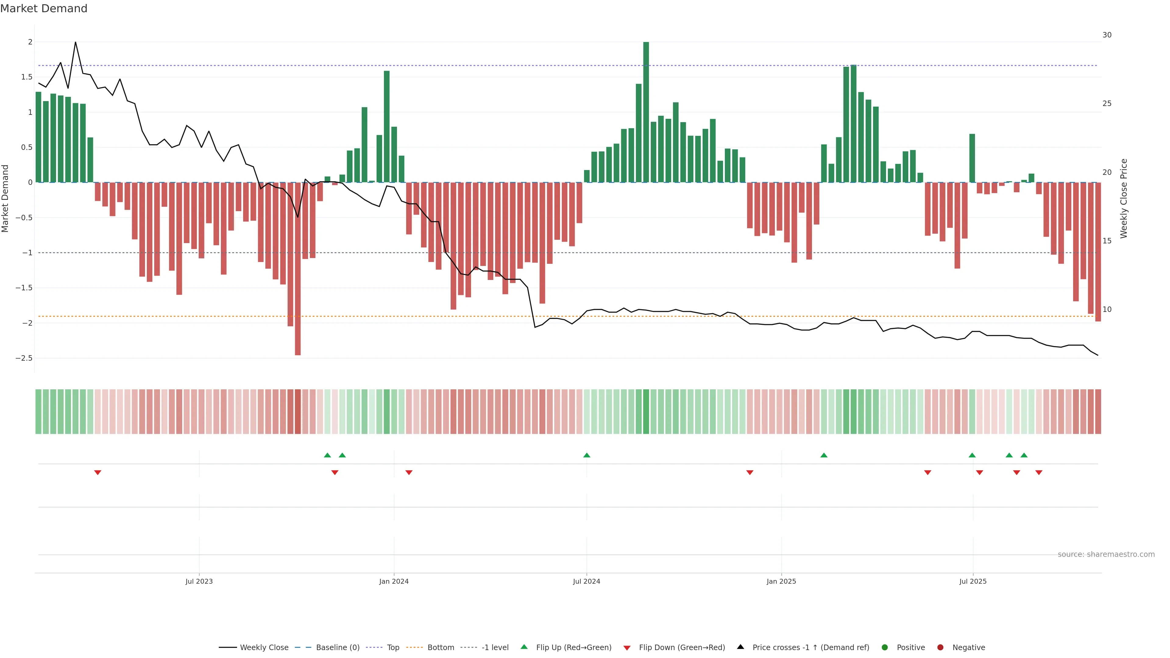Click green Positive legend dot
The width and height of the screenshot is (1170, 658).
pos(884,647)
